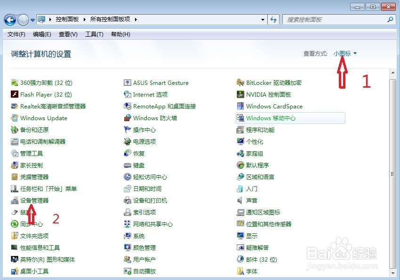Click the Windows Update icon
The image size is (400, 280).
15,118
